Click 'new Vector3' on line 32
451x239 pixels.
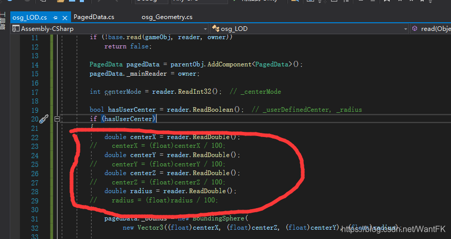[x=143, y=228]
